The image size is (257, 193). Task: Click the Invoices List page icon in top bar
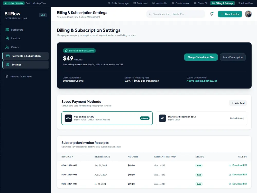pyautogui.click(x=153, y=3)
